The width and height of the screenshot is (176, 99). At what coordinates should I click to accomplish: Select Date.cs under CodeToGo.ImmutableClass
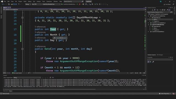pyautogui.click(x=155, y=20)
